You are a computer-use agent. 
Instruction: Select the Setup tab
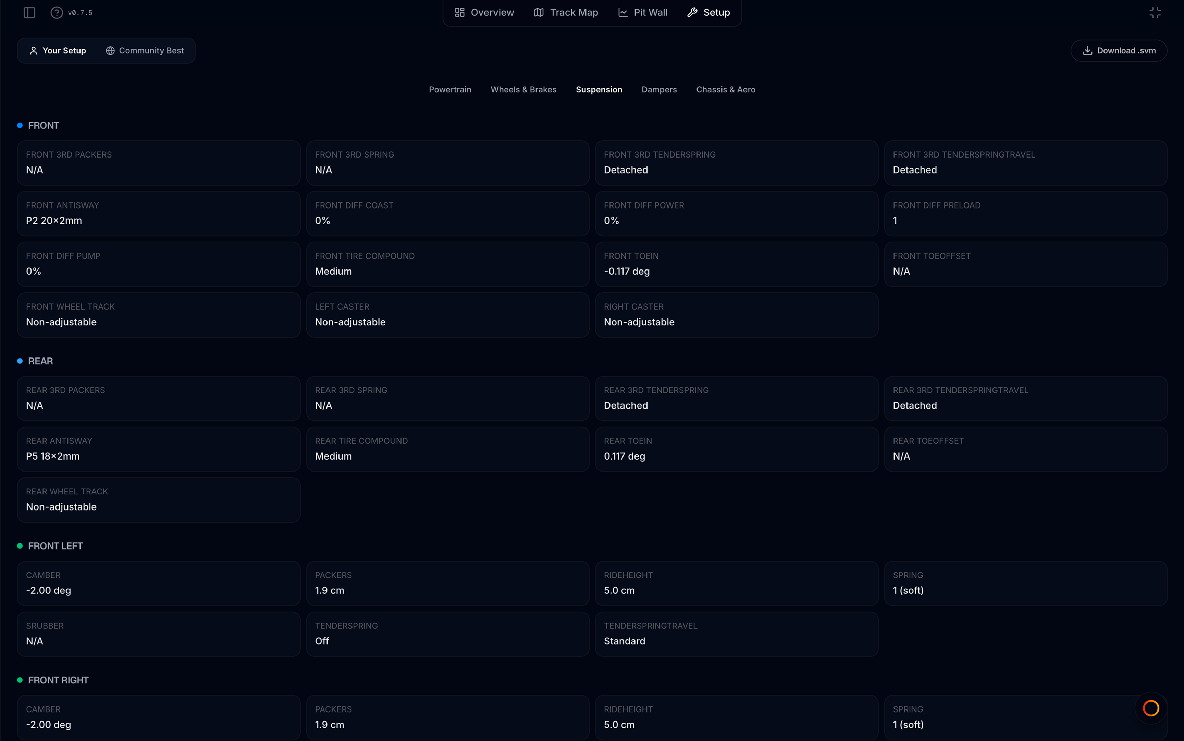pos(708,13)
